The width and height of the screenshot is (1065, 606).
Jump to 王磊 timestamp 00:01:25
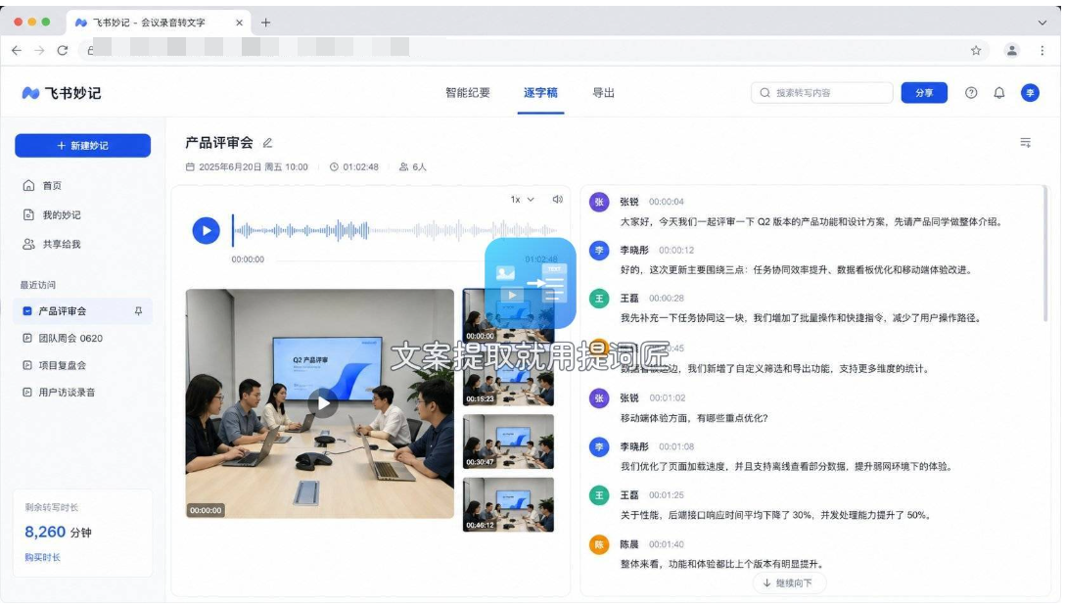click(x=666, y=495)
